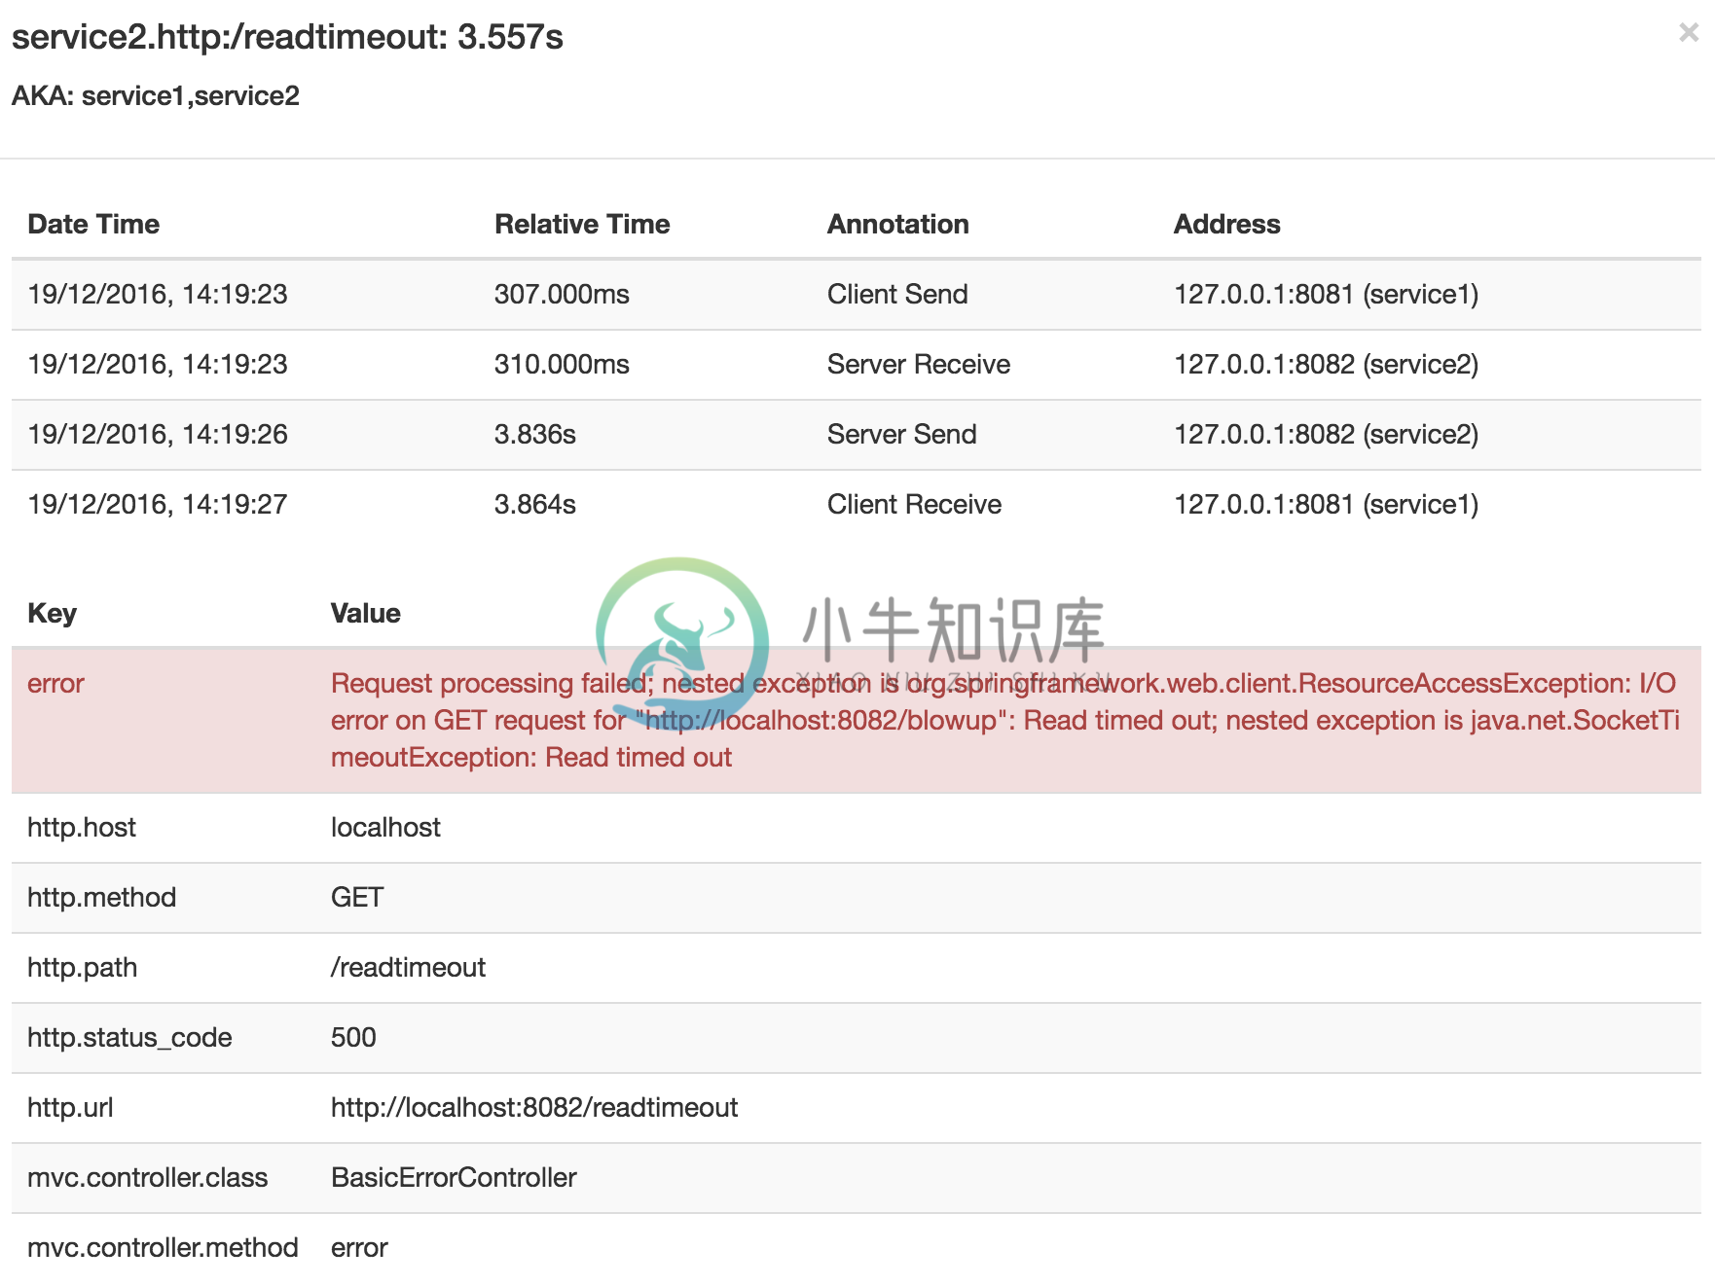1715x1286 pixels.
Task: Click the 'error' value of mvc.controller.method
Action: coord(359,1247)
